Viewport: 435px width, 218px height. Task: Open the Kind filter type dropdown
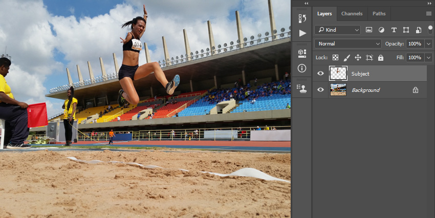337,30
